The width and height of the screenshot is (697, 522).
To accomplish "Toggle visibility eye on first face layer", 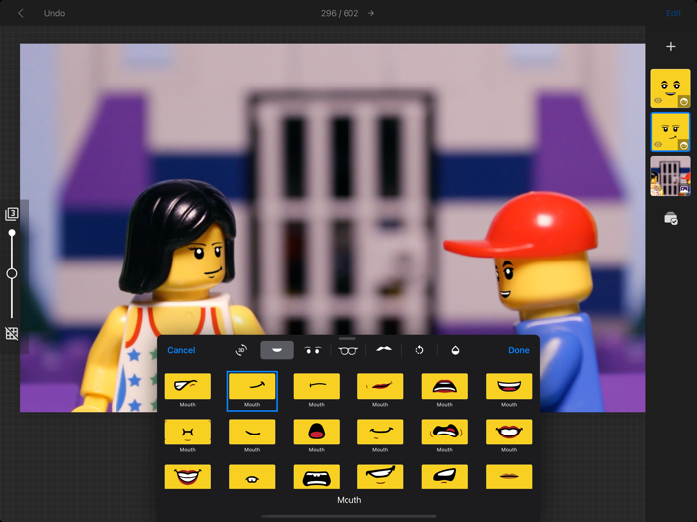I will [x=658, y=101].
